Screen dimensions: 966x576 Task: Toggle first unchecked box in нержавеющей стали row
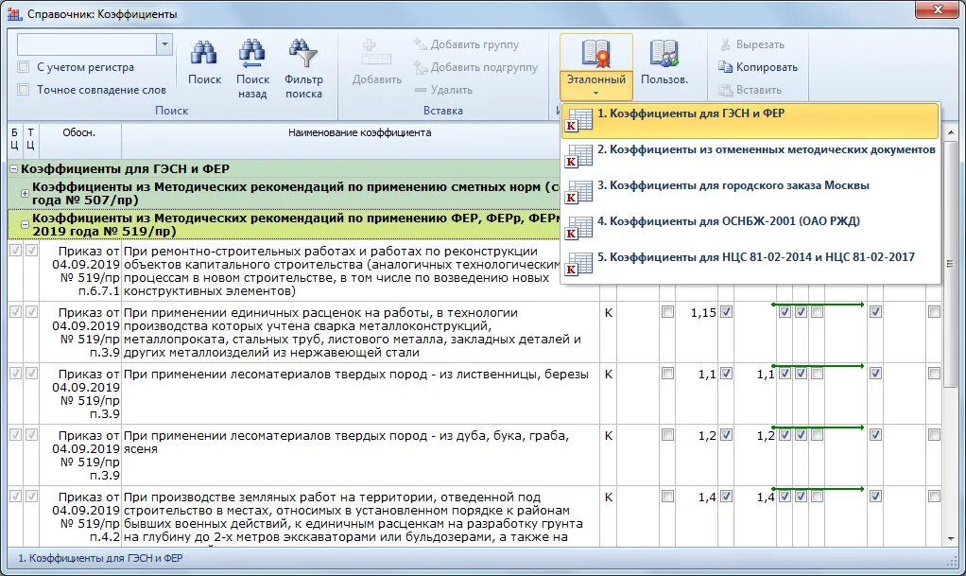click(667, 312)
